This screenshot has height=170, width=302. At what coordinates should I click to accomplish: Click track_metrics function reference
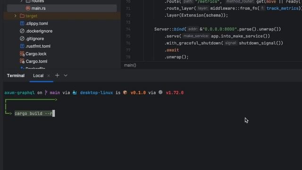[282, 8]
